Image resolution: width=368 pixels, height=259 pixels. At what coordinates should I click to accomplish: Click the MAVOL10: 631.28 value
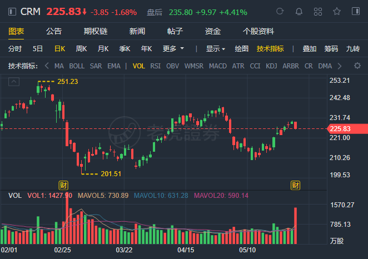coord(161,196)
